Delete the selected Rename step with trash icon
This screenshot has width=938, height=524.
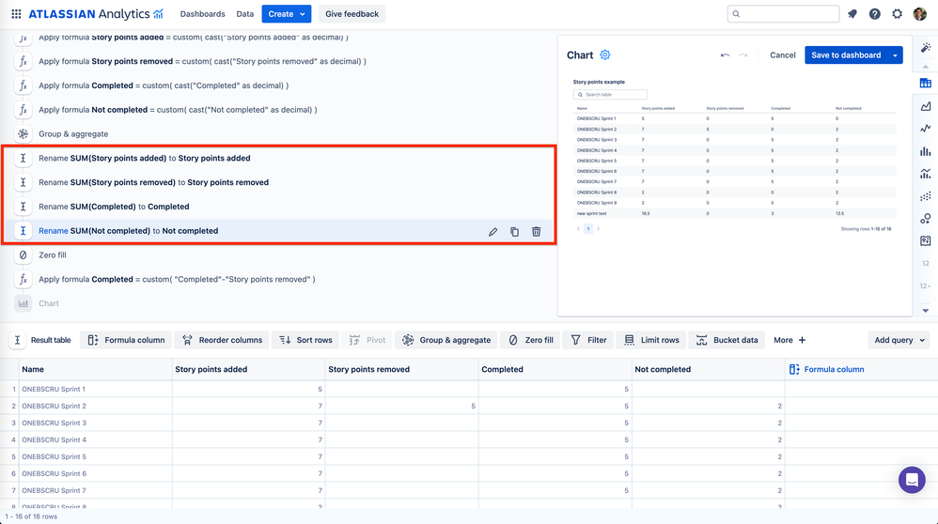click(x=536, y=231)
